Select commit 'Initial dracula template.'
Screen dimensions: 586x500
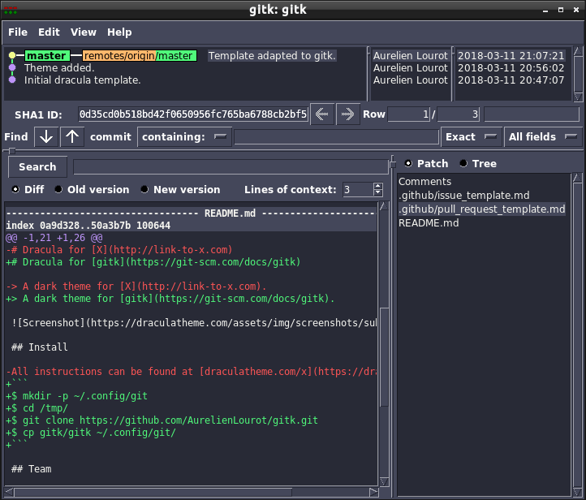[82, 80]
